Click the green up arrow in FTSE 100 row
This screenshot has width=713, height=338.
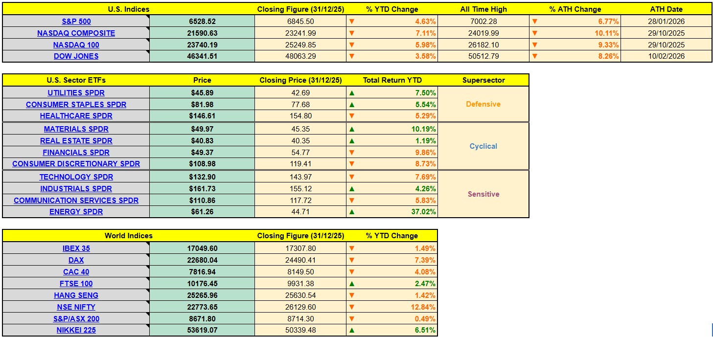pos(351,284)
